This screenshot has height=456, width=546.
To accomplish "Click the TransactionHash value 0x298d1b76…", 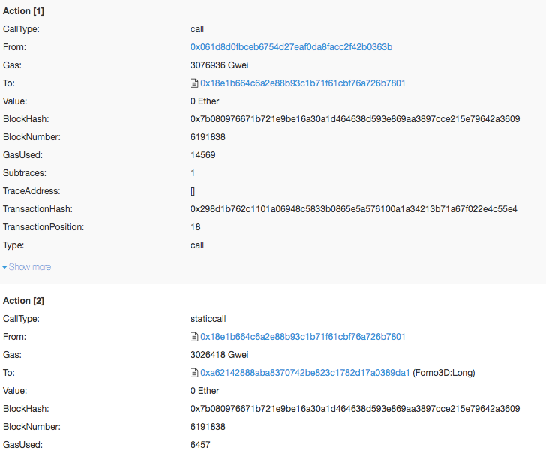I will (353, 209).
